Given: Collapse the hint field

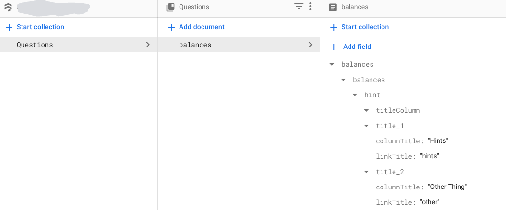Looking at the screenshot, I should (x=355, y=95).
